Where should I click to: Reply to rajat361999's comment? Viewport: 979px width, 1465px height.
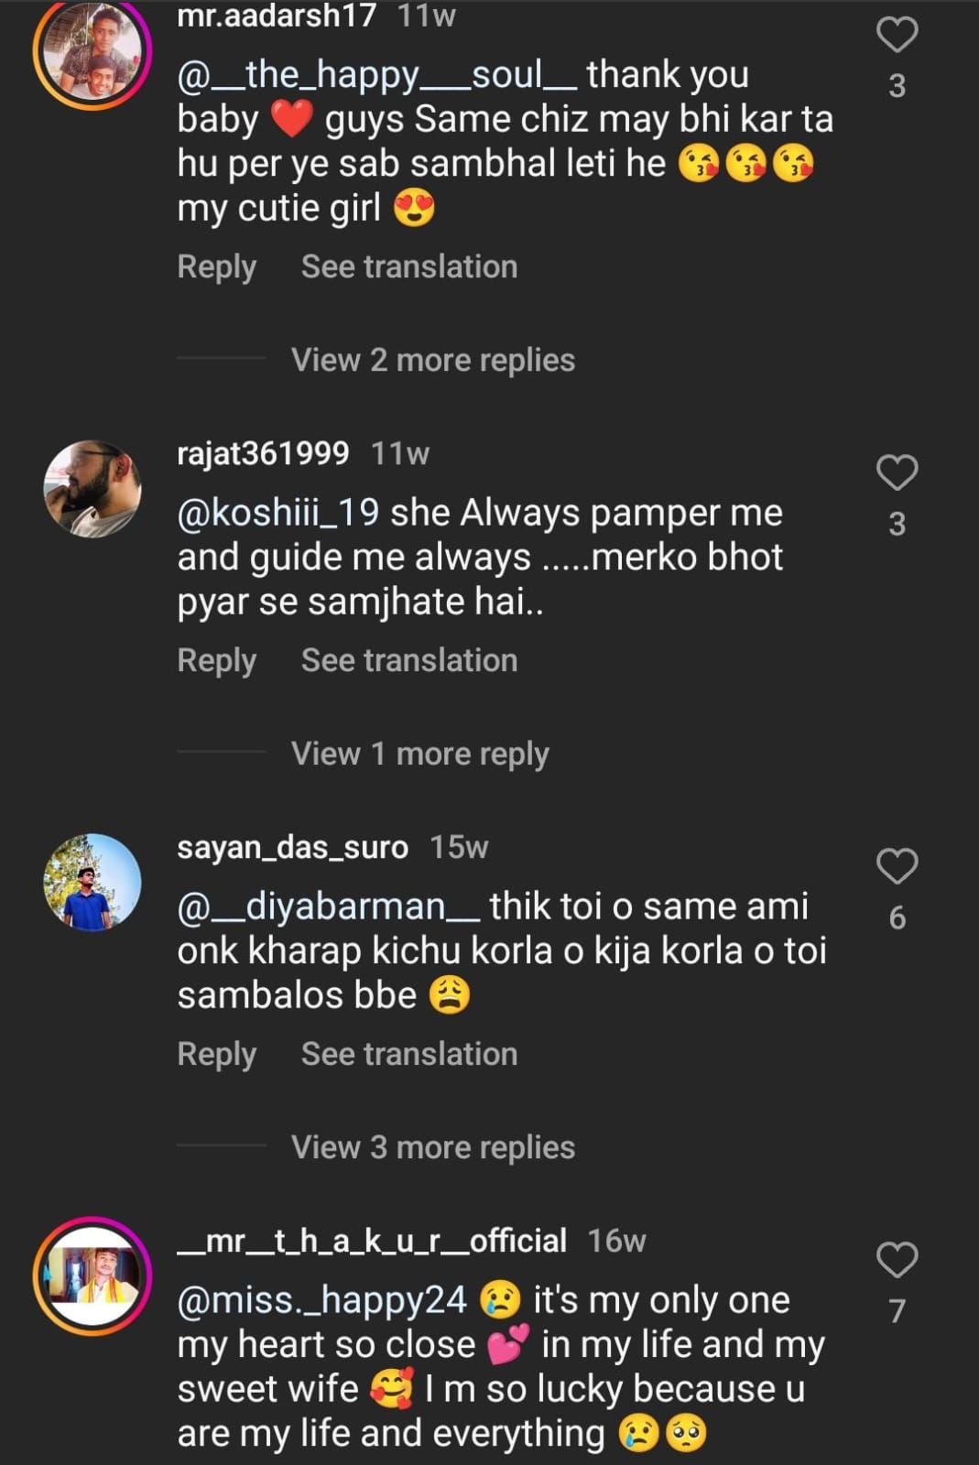click(216, 660)
